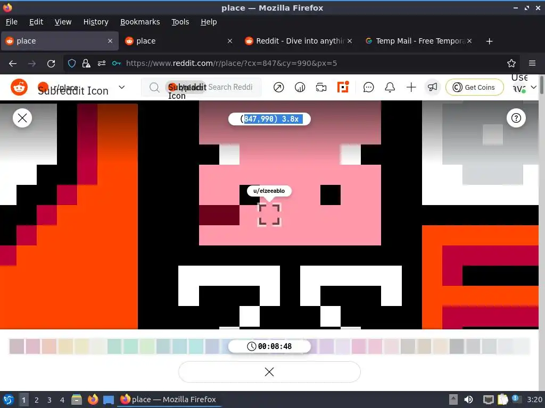Open the volume control in system tray
545x408 pixels.
(x=468, y=399)
